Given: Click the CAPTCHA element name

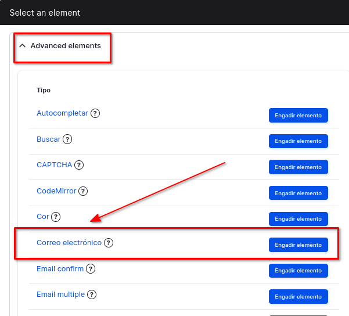Looking at the screenshot, I should pos(54,165).
